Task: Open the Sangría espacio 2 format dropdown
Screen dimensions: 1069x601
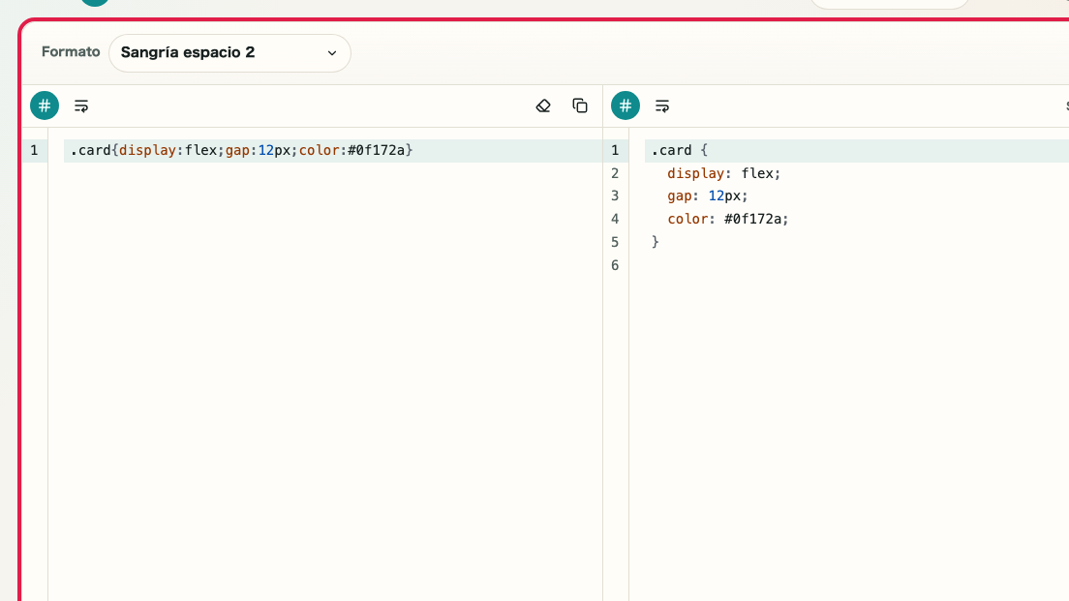Action: coord(229,53)
